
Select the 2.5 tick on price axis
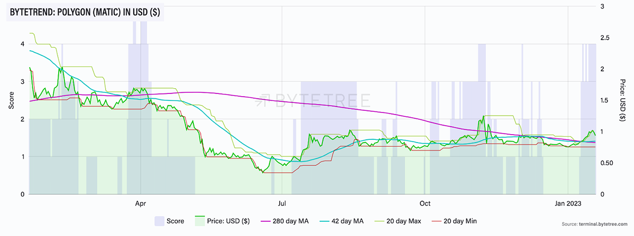605,38
